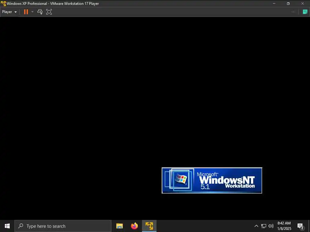Send Ctrl+Alt+Del to the virtual machine
Viewport: 310px width, 232px height.
click(40, 12)
